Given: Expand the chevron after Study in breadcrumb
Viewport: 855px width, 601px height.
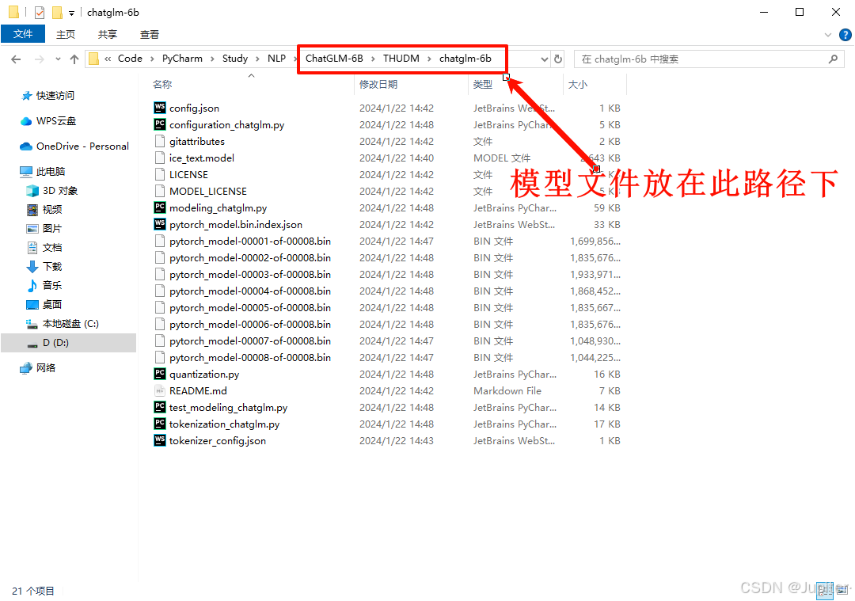Looking at the screenshot, I should [x=257, y=59].
